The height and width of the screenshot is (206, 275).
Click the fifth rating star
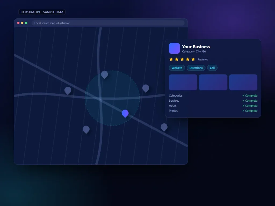(x=193, y=59)
